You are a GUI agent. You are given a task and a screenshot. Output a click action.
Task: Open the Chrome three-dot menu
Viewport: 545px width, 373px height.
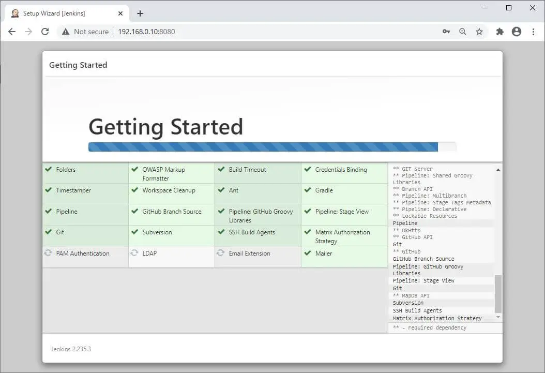(533, 32)
